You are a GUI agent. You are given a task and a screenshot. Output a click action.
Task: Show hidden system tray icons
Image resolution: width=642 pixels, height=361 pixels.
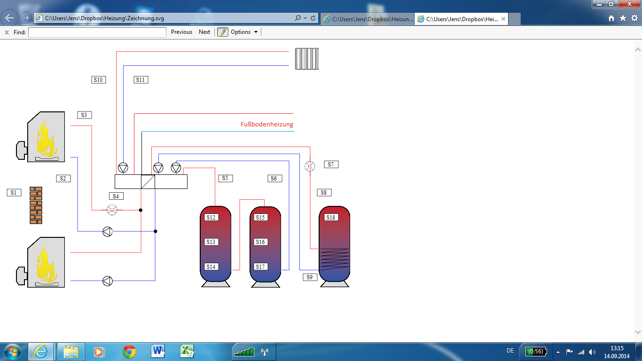[558, 352]
